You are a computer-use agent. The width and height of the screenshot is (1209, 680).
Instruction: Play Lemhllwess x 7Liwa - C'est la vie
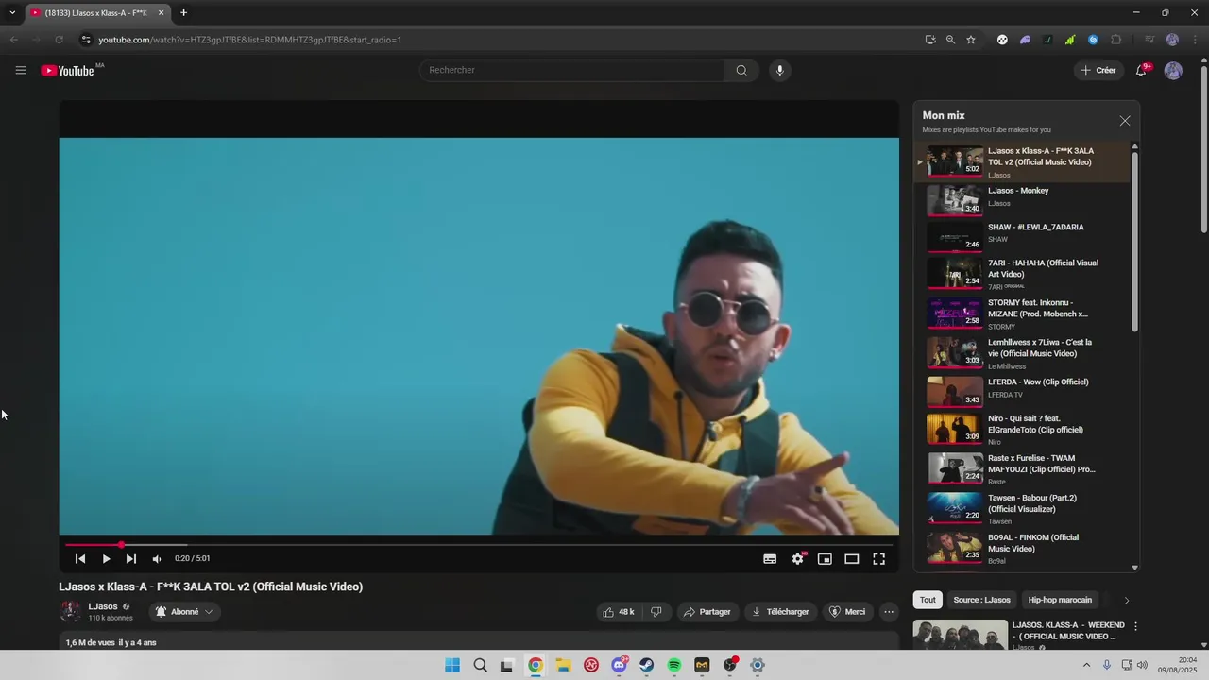[1021, 353]
